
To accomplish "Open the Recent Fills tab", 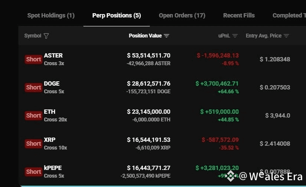I will [x=239, y=15].
